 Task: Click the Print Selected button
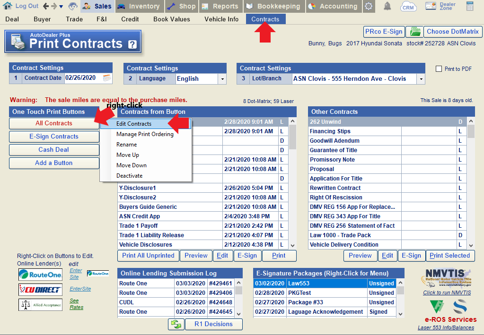tap(450, 256)
